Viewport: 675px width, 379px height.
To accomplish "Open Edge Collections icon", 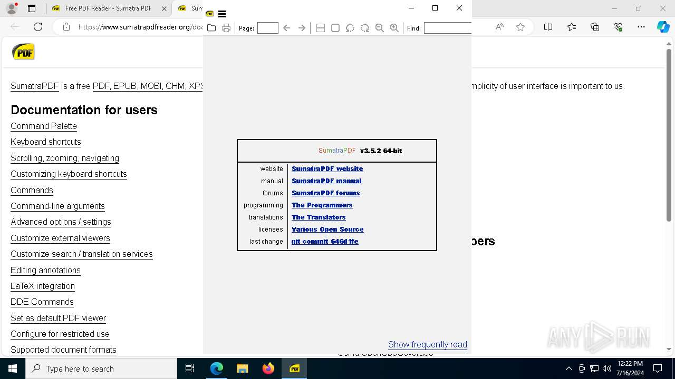I will (595, 27).
